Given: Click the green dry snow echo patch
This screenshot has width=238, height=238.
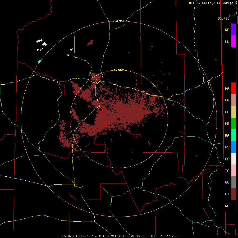Looking at the screenshot, I should point(39,61).
